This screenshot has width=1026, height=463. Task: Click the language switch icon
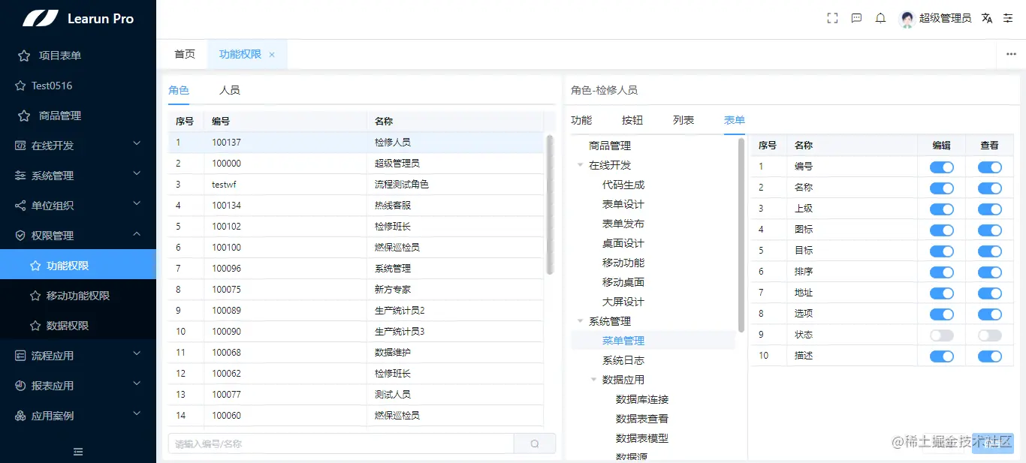tap(986, 18)
